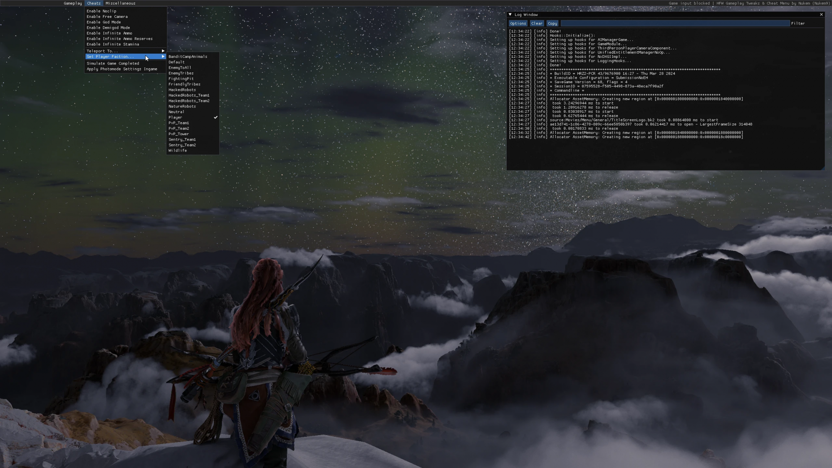Open the Miscellaneous menu
This screenshot has width=832, height=468.
point(120,3)
